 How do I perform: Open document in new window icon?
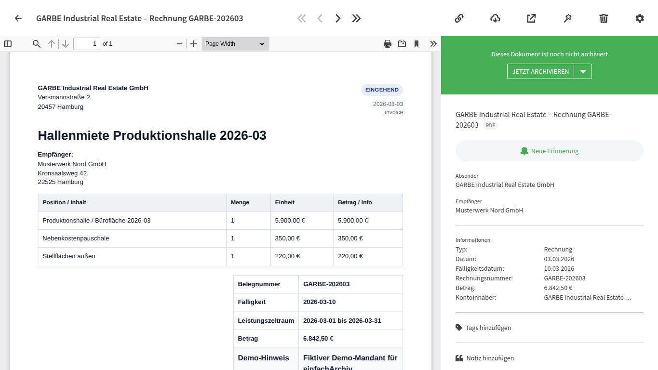click(x=531, y=18)
